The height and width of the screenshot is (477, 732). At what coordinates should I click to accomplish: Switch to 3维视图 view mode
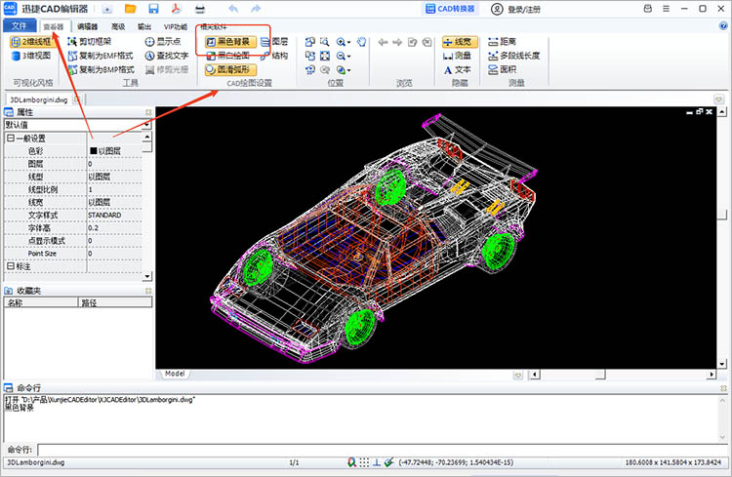[x=30, y=56]
